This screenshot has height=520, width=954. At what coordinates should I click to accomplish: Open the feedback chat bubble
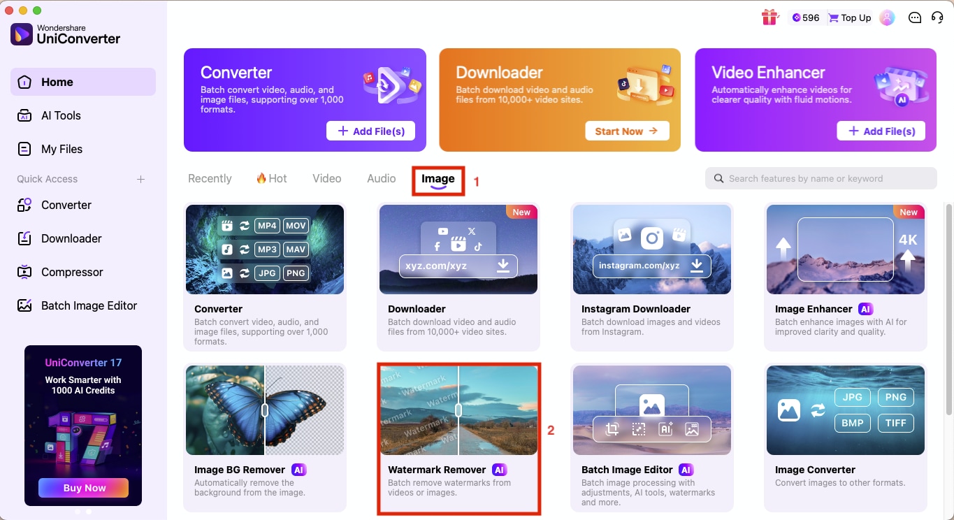coord(915,17)
